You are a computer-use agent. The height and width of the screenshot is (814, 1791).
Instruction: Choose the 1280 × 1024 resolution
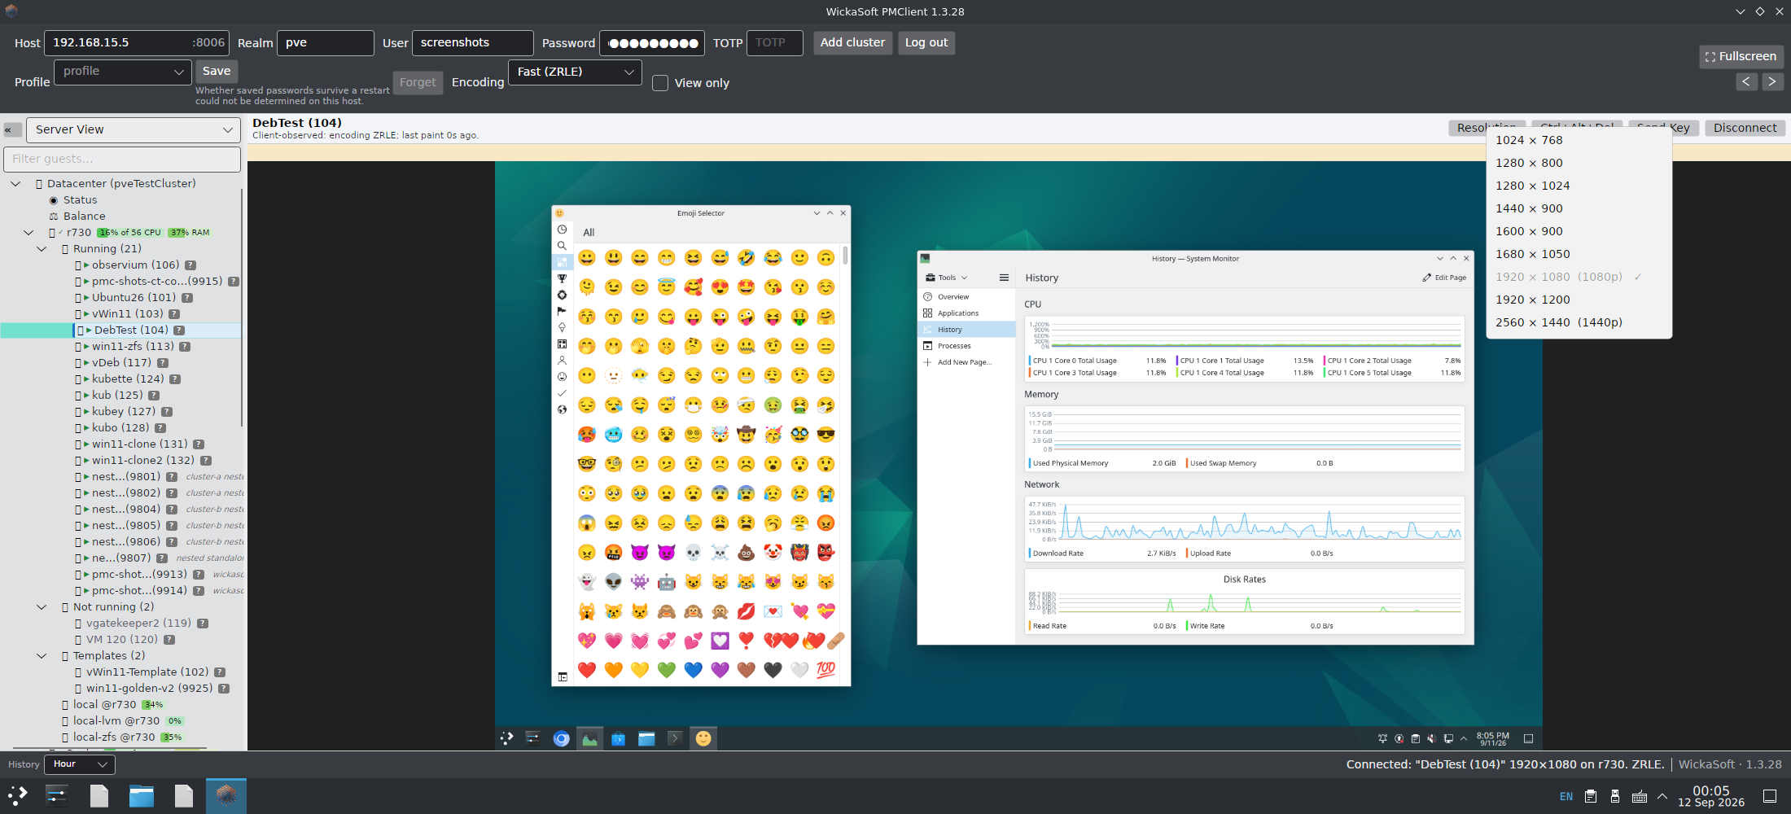[x=1579, y=186]
